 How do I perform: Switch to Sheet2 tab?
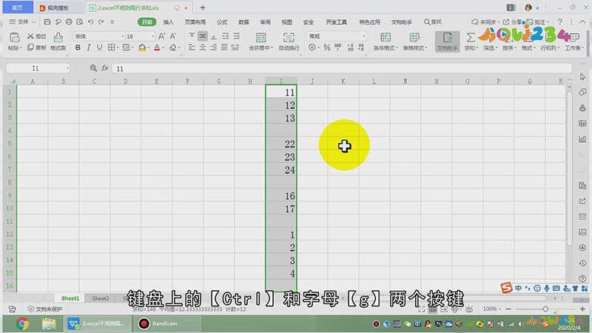point(101,298)
